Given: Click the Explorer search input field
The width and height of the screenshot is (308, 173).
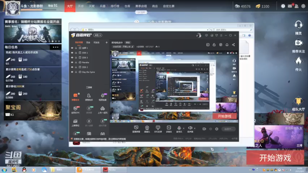Looking at the screenshot, I should (x=233, y=30).
